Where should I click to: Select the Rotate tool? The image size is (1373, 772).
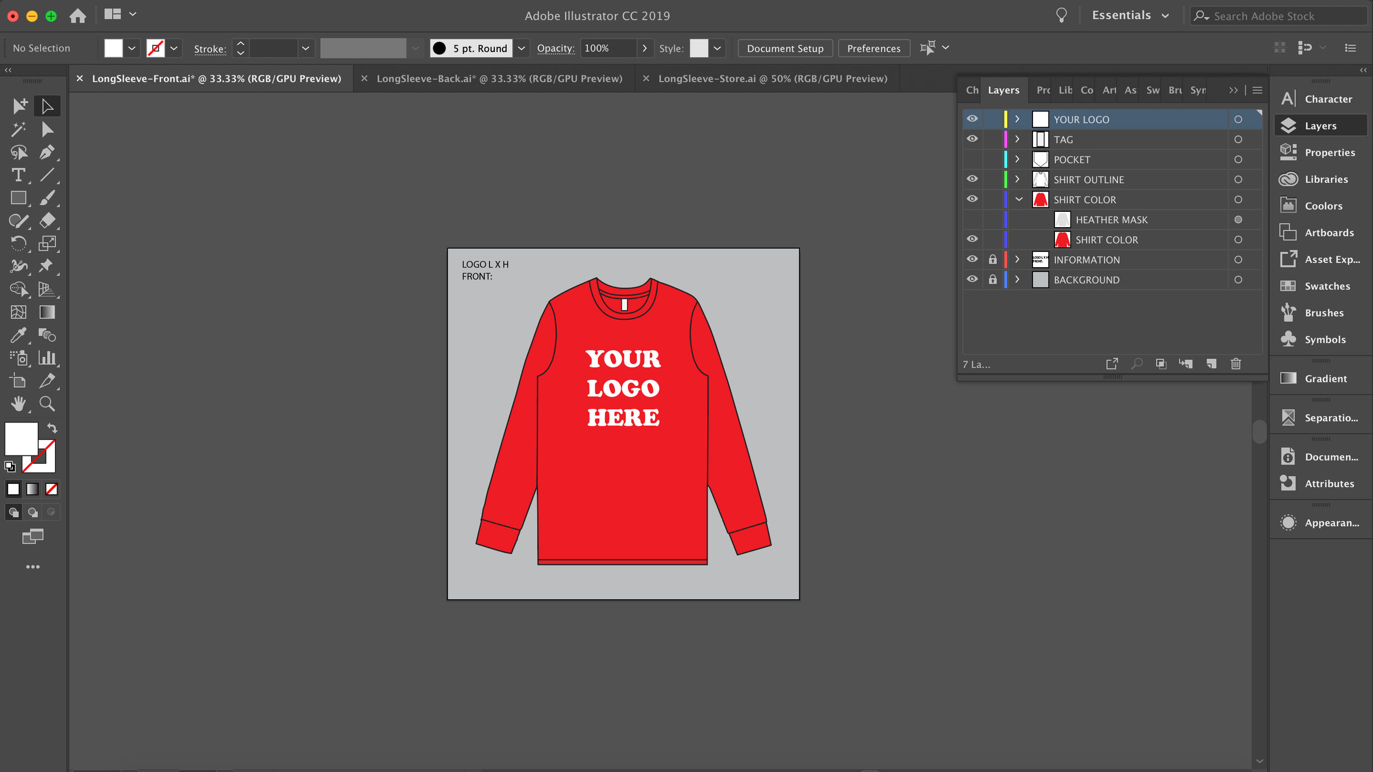(18, 243)
